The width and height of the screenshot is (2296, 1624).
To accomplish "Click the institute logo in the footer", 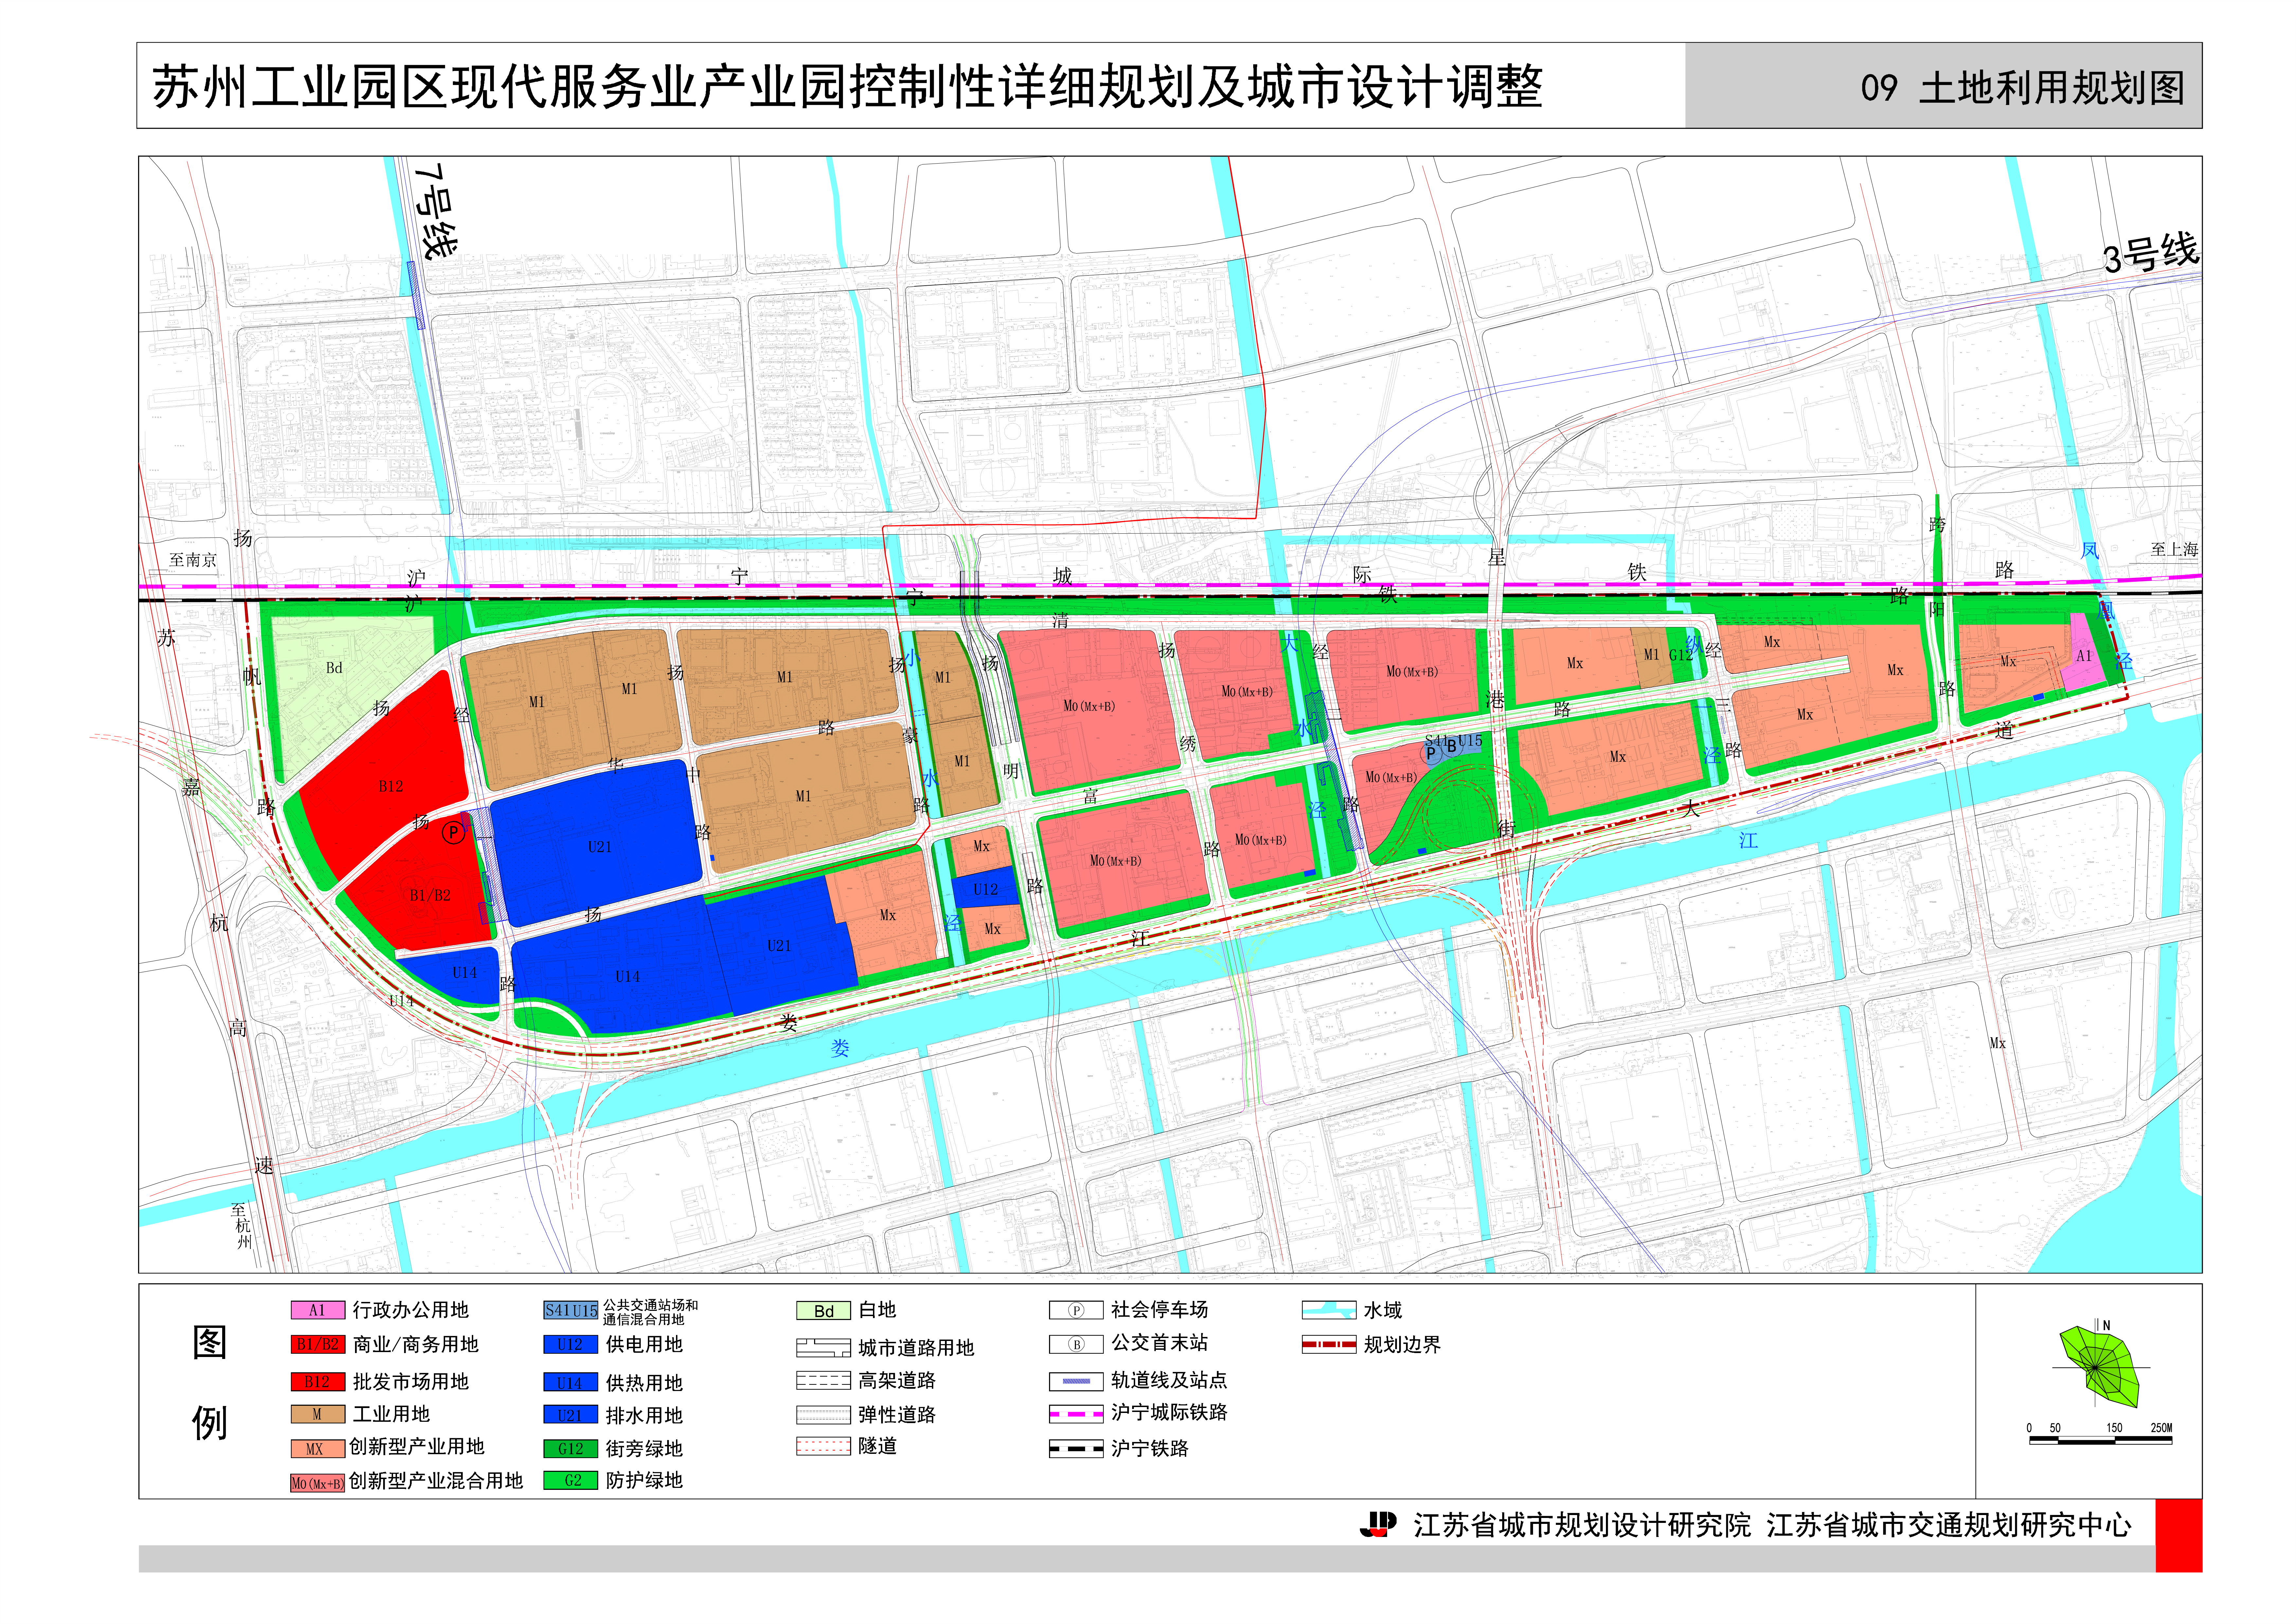I will point(1378,1524).
